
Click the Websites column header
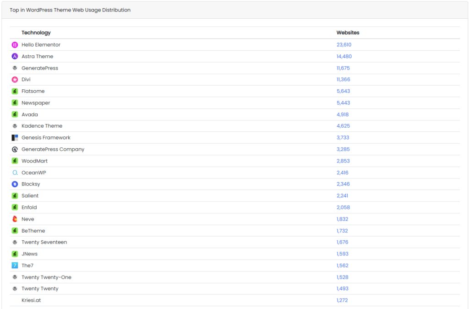(x=348, y=33)
